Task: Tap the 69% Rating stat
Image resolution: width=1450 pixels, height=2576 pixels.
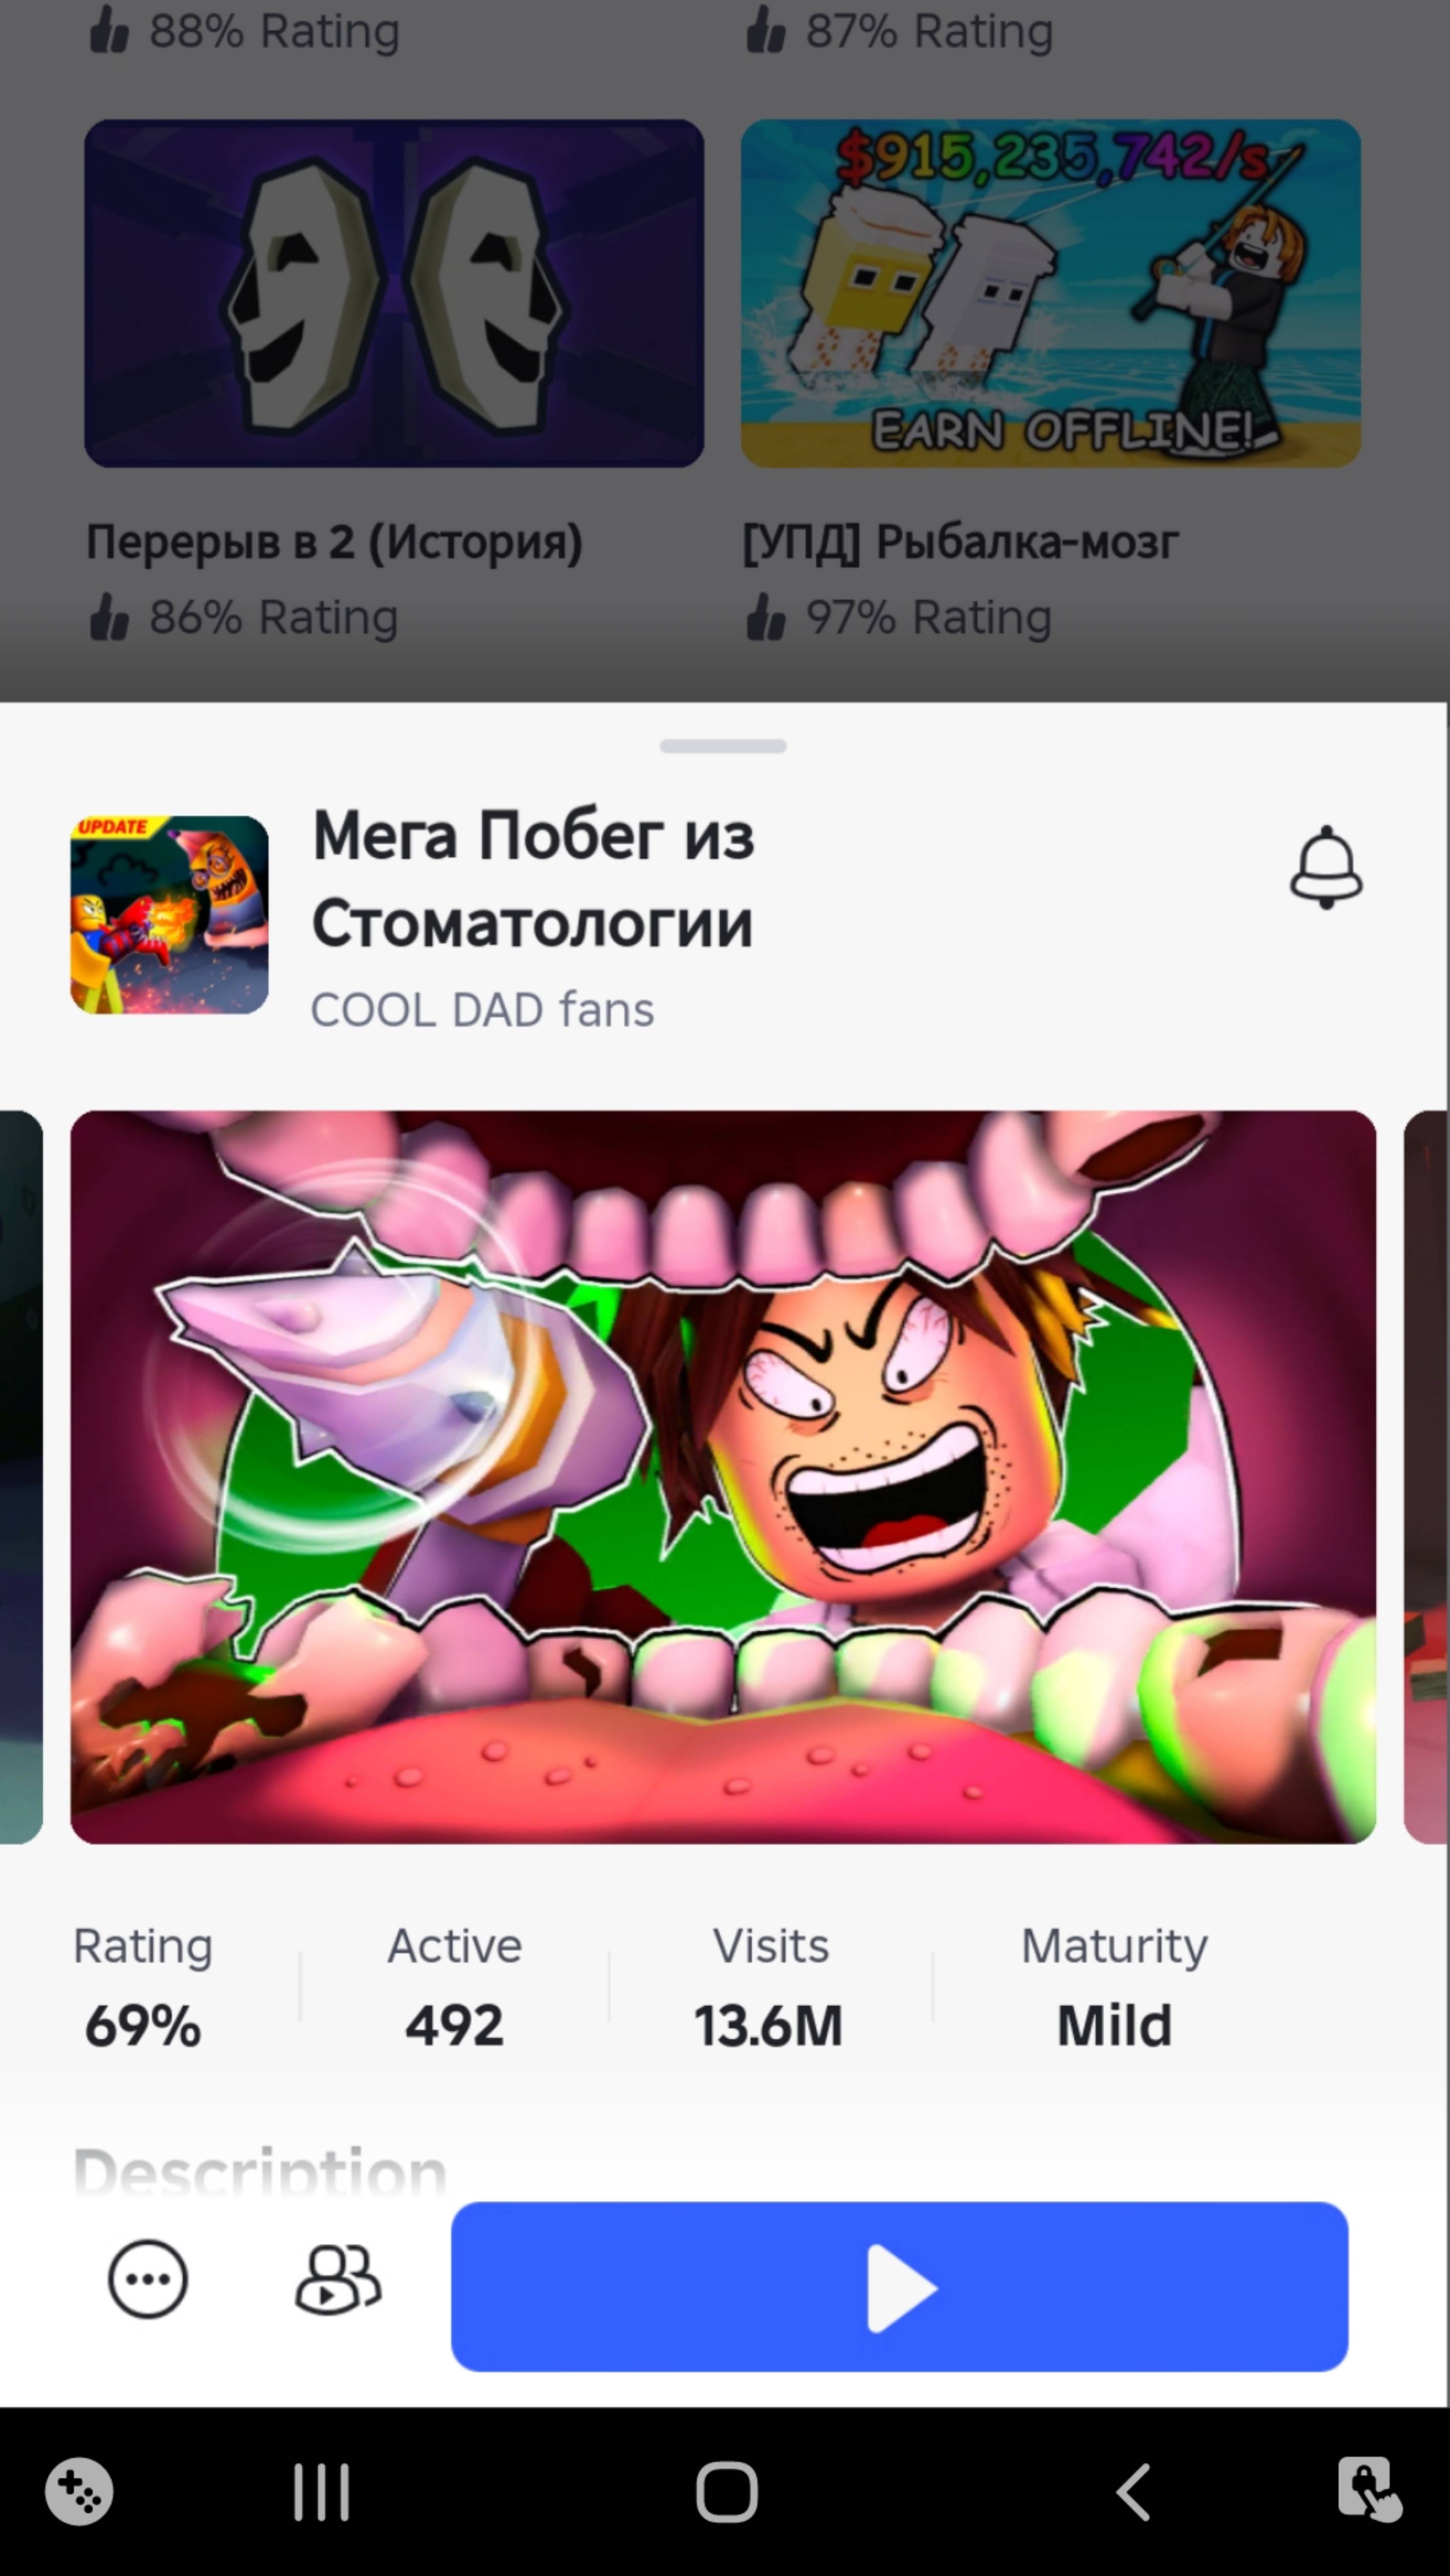Action: (143, 2024)
